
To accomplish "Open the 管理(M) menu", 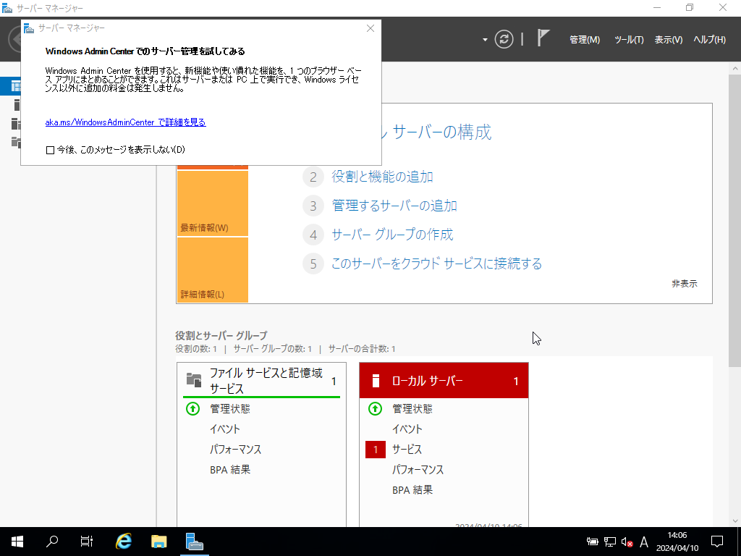I will click(585, 40).
